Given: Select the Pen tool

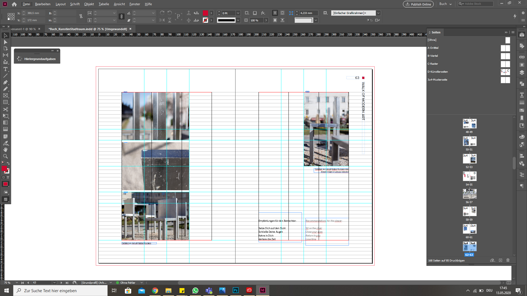Looking at the screenshot, I should 5,82.
